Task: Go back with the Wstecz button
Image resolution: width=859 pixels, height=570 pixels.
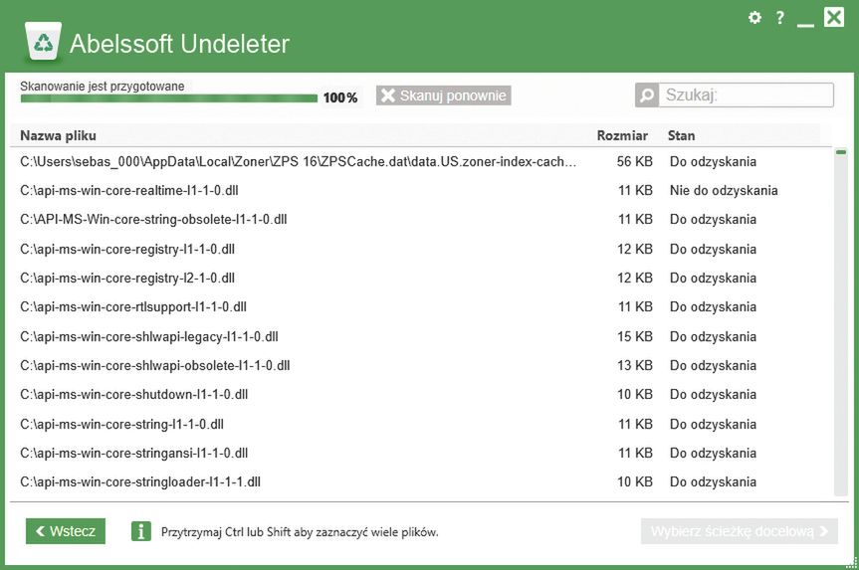Action: point(66,531)
